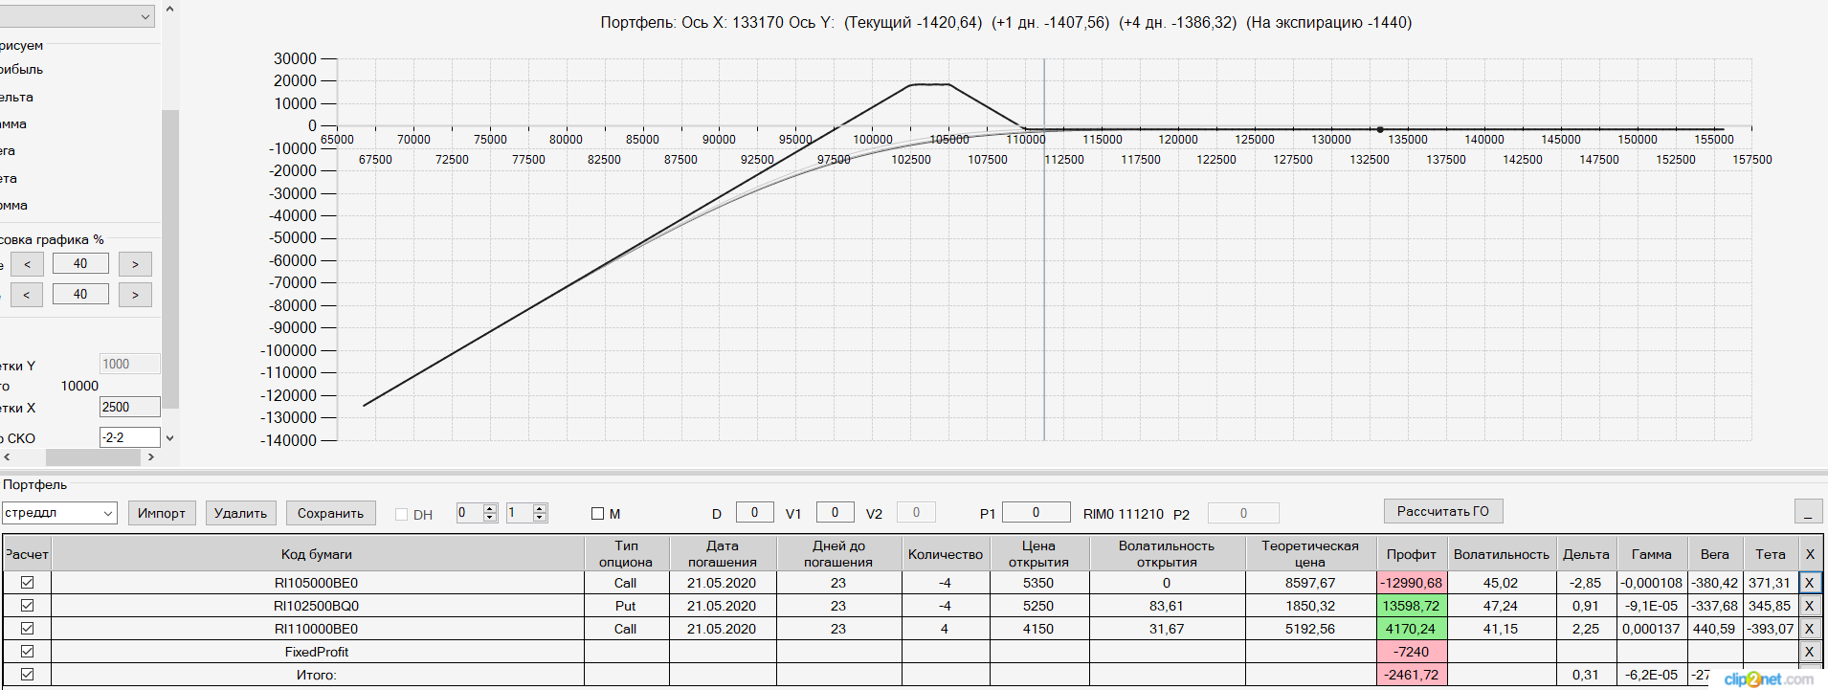Image resolution: width=1828 pixels, height=690 pixels.
Task: Uncheck the RI105000BE0 row checkbox
Action: [x=27, y=583]
